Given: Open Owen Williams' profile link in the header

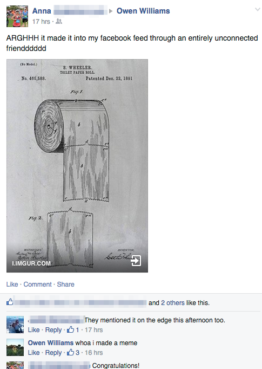Looking at the screenshot, I should [143, 11].
